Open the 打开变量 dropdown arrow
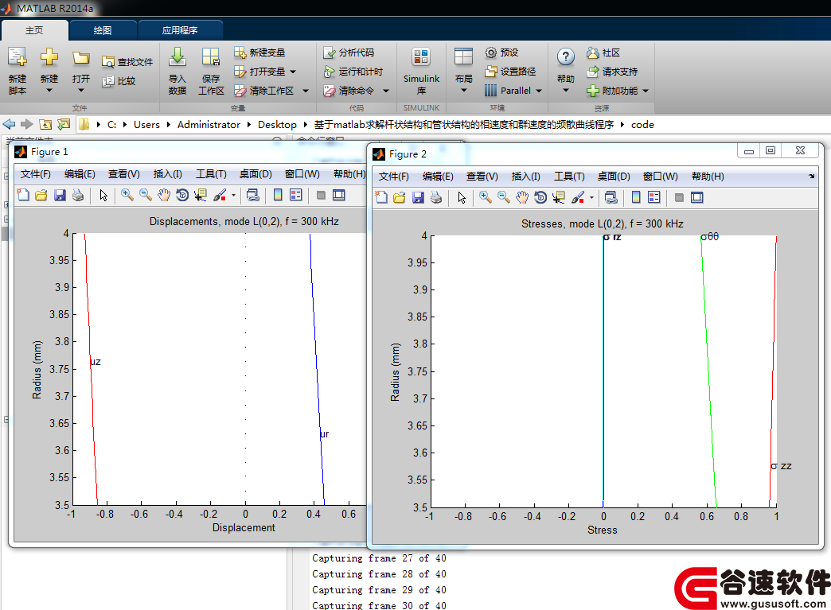Image resolution: width=831 pixels, height=610 pixels. click(x=293, y=72)
